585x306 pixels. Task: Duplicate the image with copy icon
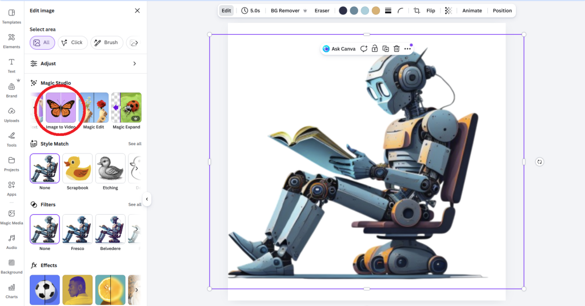coord(386,49)
